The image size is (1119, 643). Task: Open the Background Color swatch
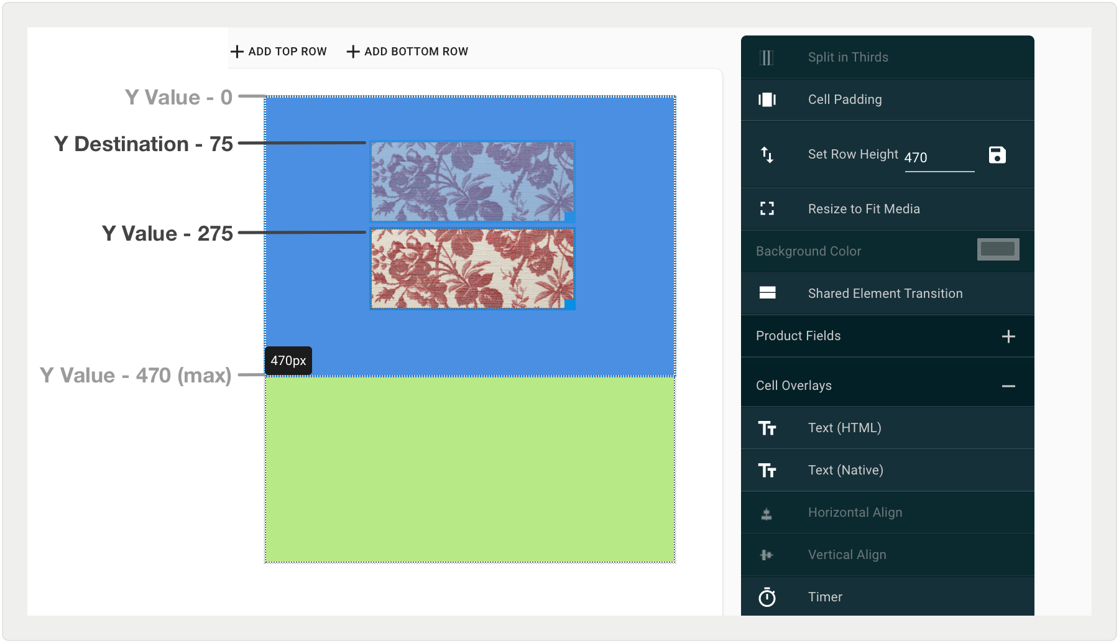point(998,249)
